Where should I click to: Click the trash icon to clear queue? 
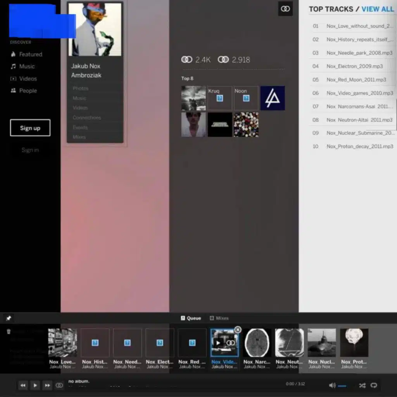(x=9, y=331)
